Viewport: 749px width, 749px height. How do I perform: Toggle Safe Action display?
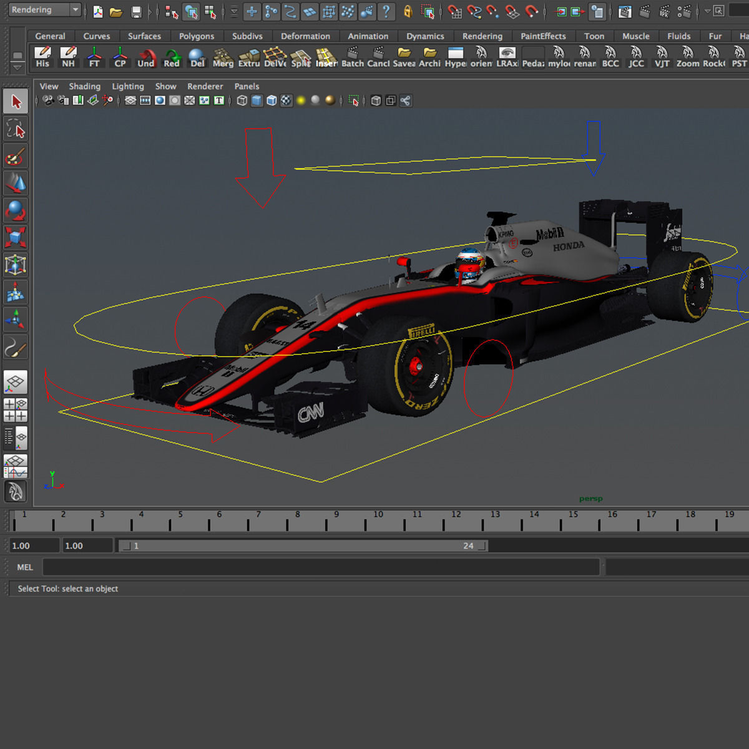pyautogui.click(x=204, y=100)
